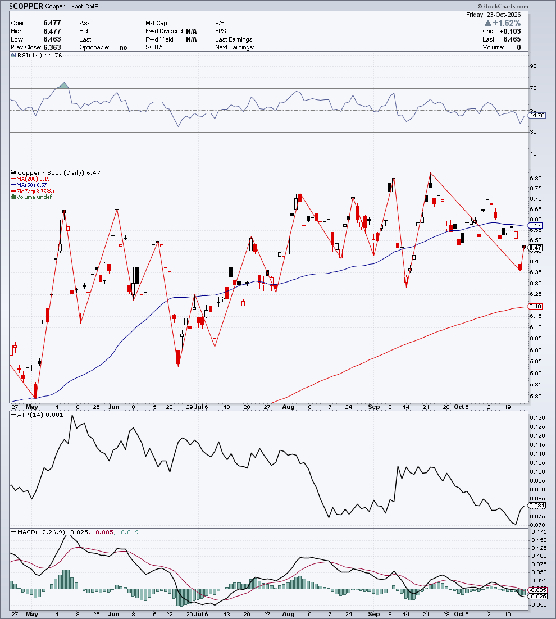
Task: Click the Mkt Cap label
Action: (x=157, y=23)
